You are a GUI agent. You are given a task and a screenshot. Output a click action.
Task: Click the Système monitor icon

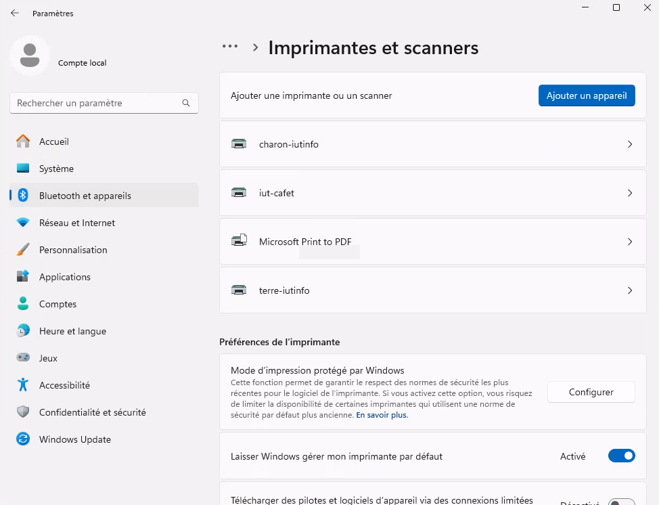coord(23,168)
